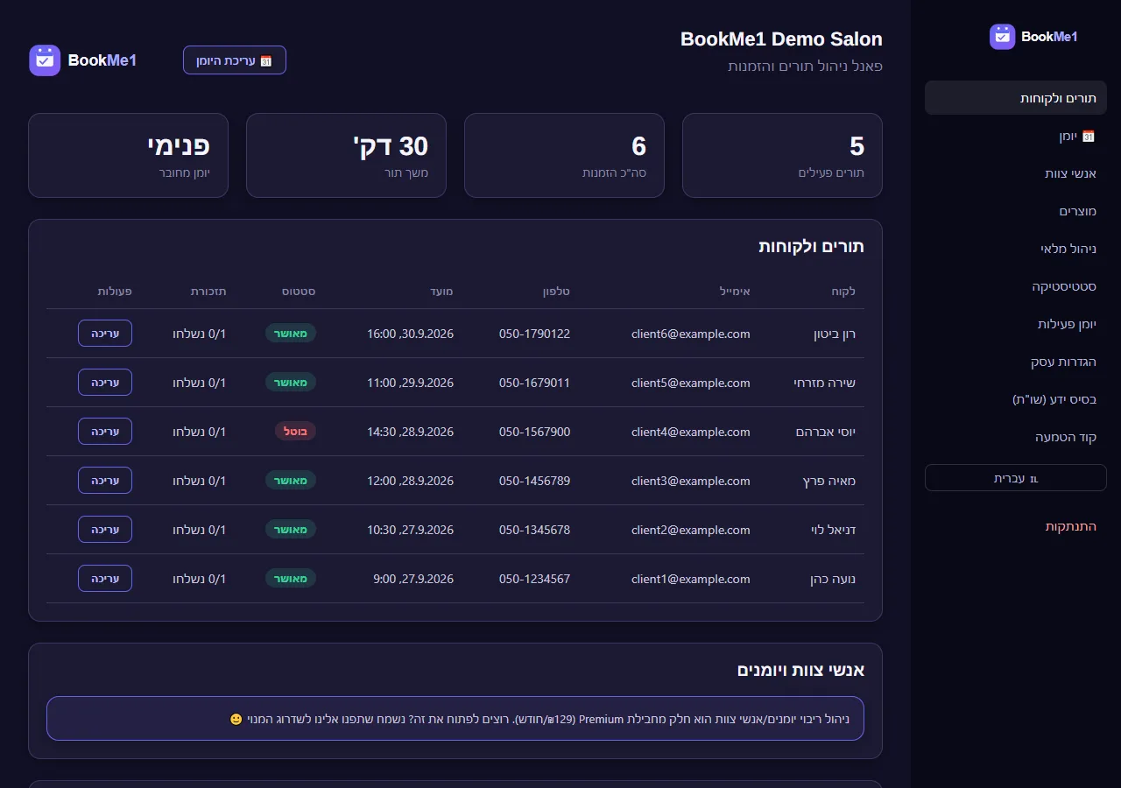Click עריכה for יוסי אברהם row
The image size is (1121, 788).
coord(105,432)
